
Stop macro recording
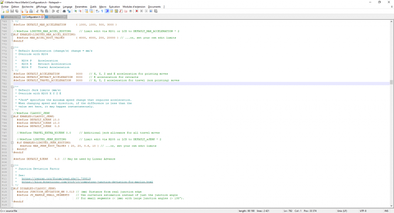[x=141, y=11]
